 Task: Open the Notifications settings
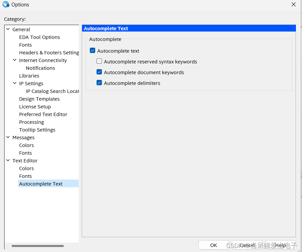(41, 68)
